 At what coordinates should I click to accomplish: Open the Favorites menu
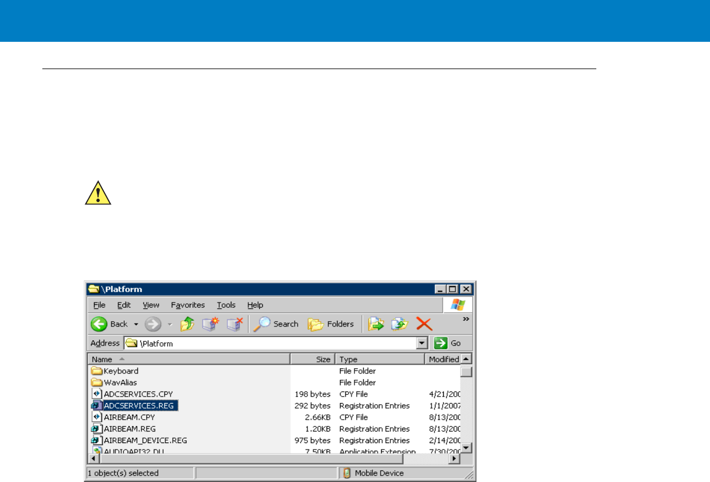188,305
